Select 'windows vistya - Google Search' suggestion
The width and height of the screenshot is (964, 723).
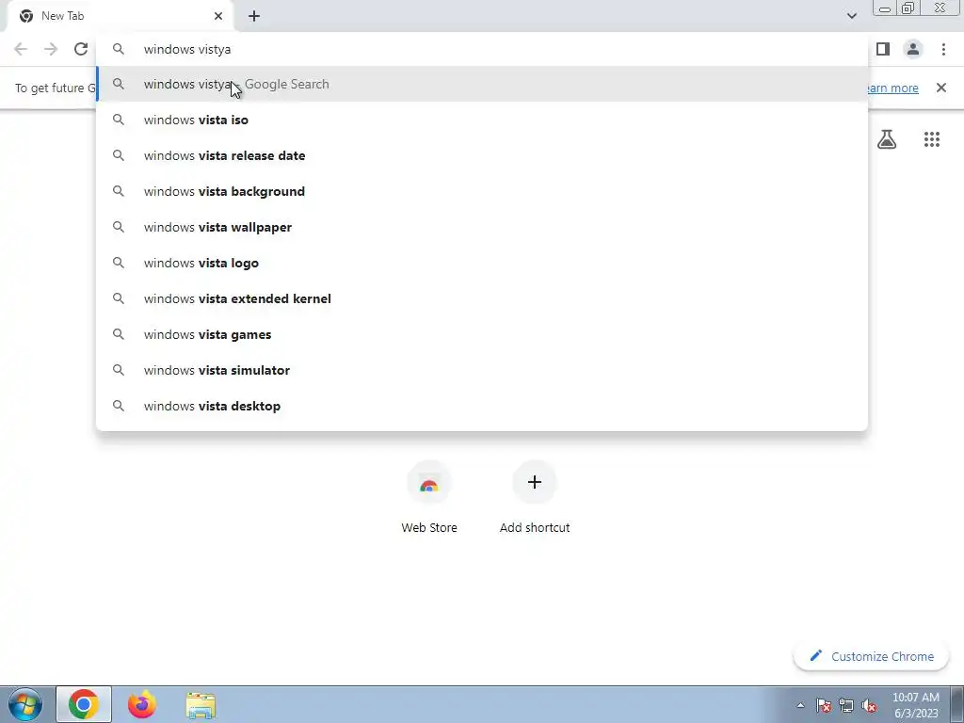482,84
